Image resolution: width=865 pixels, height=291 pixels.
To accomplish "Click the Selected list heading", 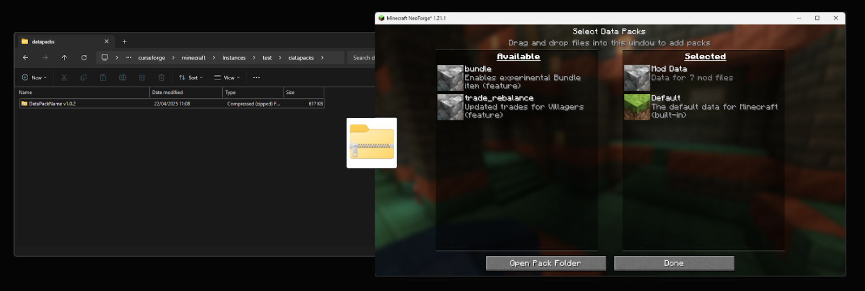I will pyautogui.click(x=705, y=57).
